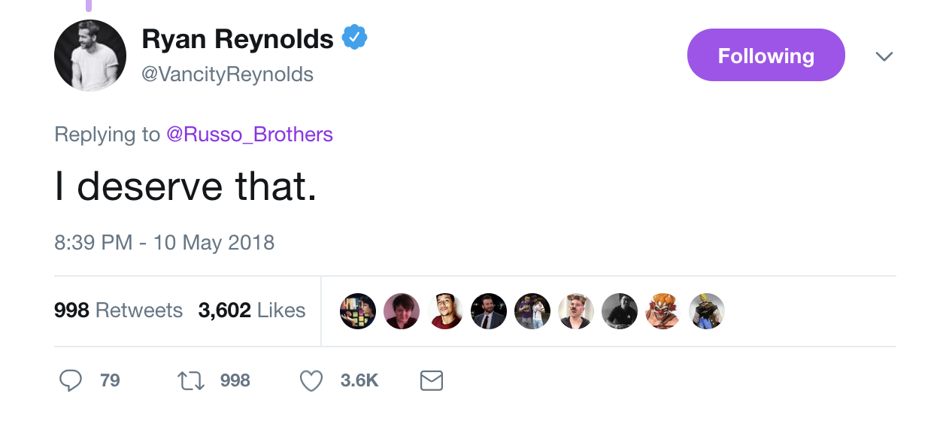Click the reply speech bubble icon

(71, 380)
